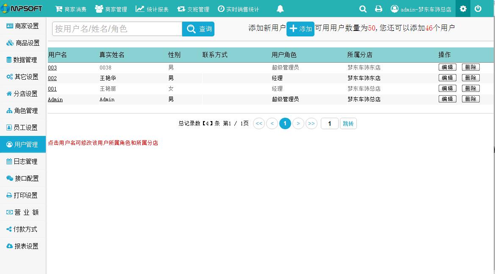Image resolution: width=495 pixels, height=274 pixels.
Task: Open 统计报表 in top navigation
Action: [x=152, y=9]
